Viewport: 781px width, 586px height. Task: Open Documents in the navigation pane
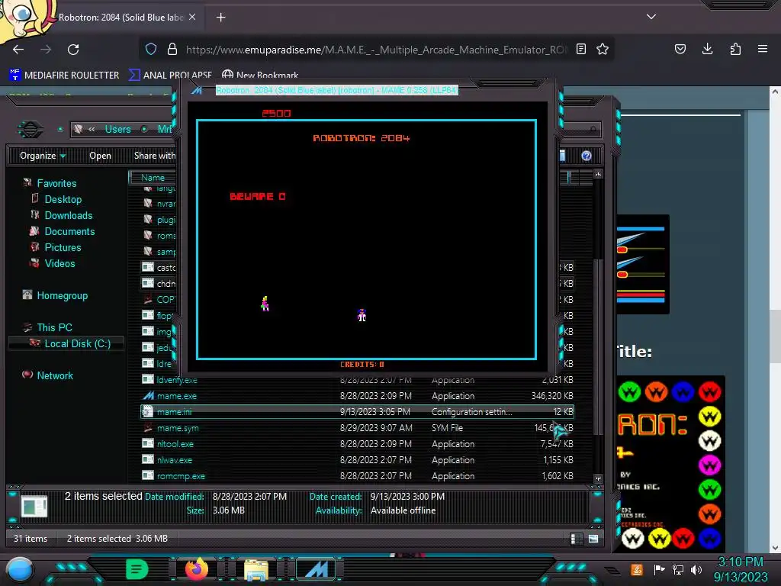coord(69,231)
